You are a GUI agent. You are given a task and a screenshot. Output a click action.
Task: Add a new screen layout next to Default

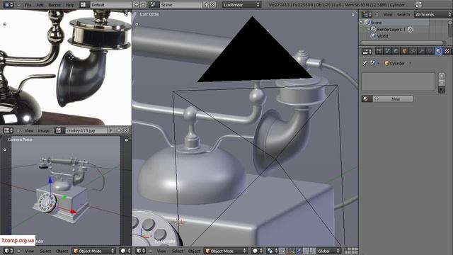[137, 5]
